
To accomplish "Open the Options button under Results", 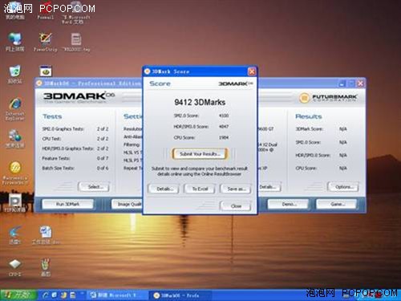I will click(343, 187).
